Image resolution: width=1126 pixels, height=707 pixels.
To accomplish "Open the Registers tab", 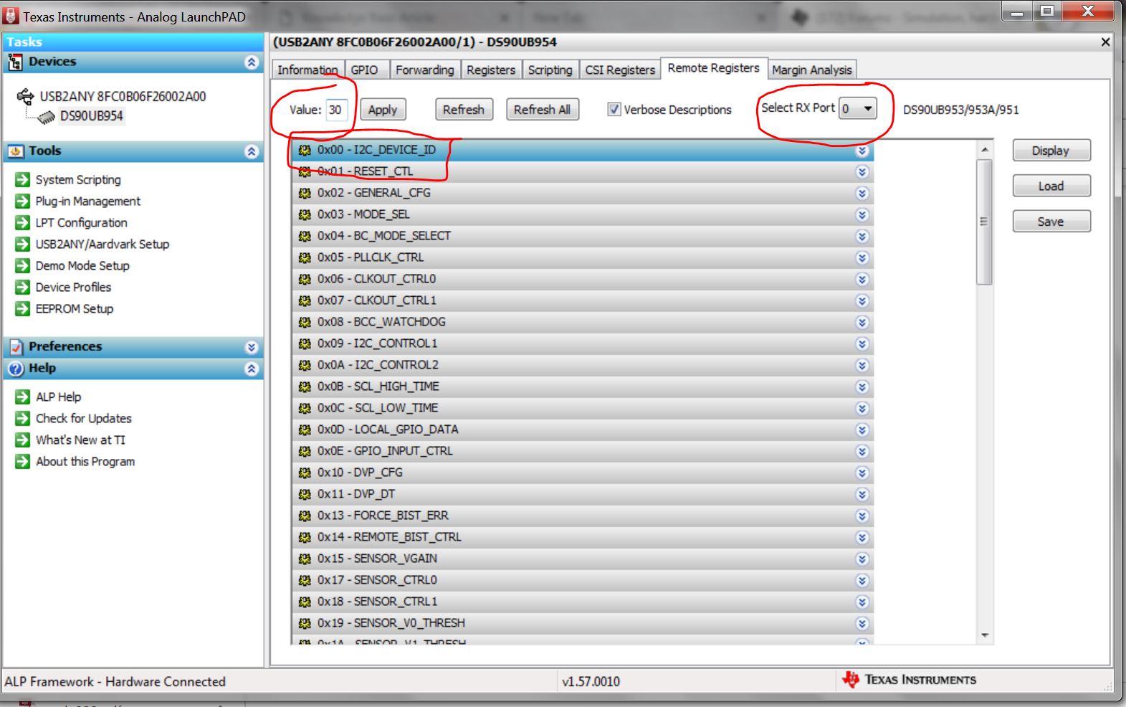I will [491, 70].
